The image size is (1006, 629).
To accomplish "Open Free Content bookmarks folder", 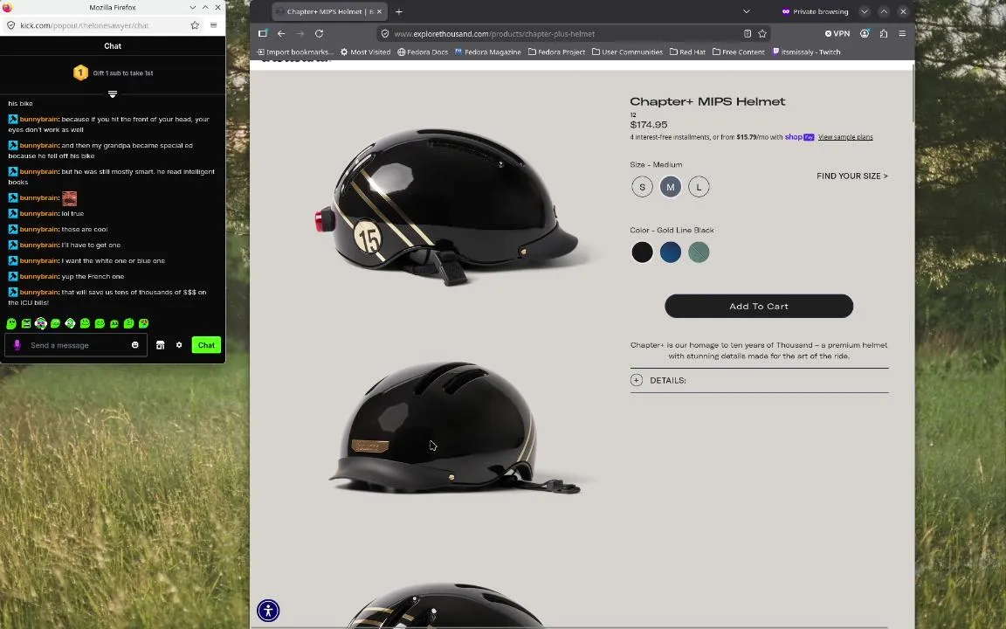I will click(x=739, y=52).
